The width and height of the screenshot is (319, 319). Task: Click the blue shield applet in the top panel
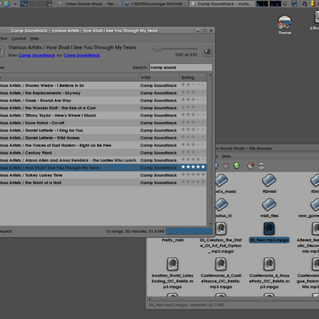[294, 4]
